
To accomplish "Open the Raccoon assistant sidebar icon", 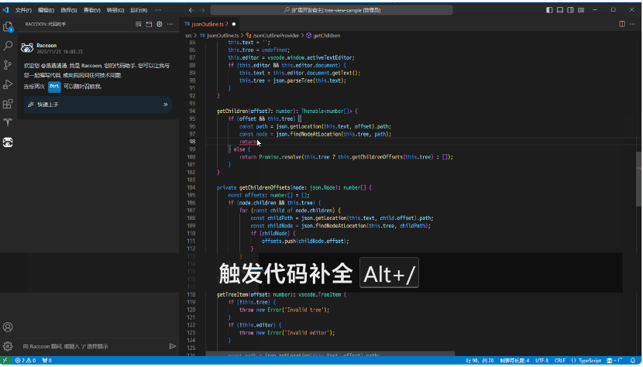I will (9, 142).
